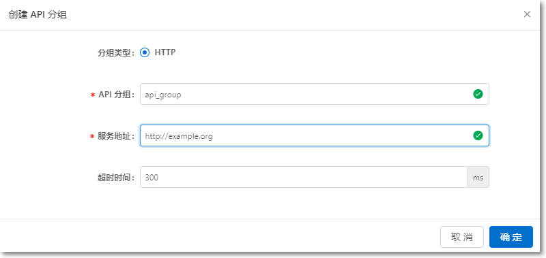Click the 超时时间 field label
546x258 pixels.
116,178
